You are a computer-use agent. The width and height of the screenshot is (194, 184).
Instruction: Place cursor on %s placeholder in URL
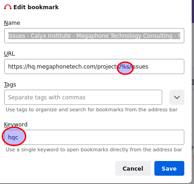[x=125, y=67]
